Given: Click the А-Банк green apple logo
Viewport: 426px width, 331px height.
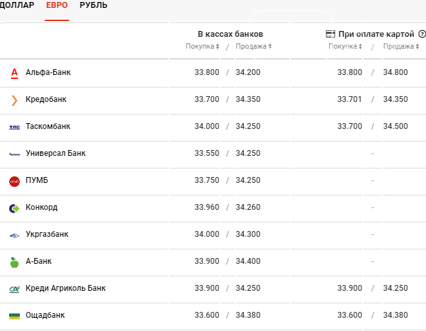Looking at the screenshot, I should tap(14, 262).
